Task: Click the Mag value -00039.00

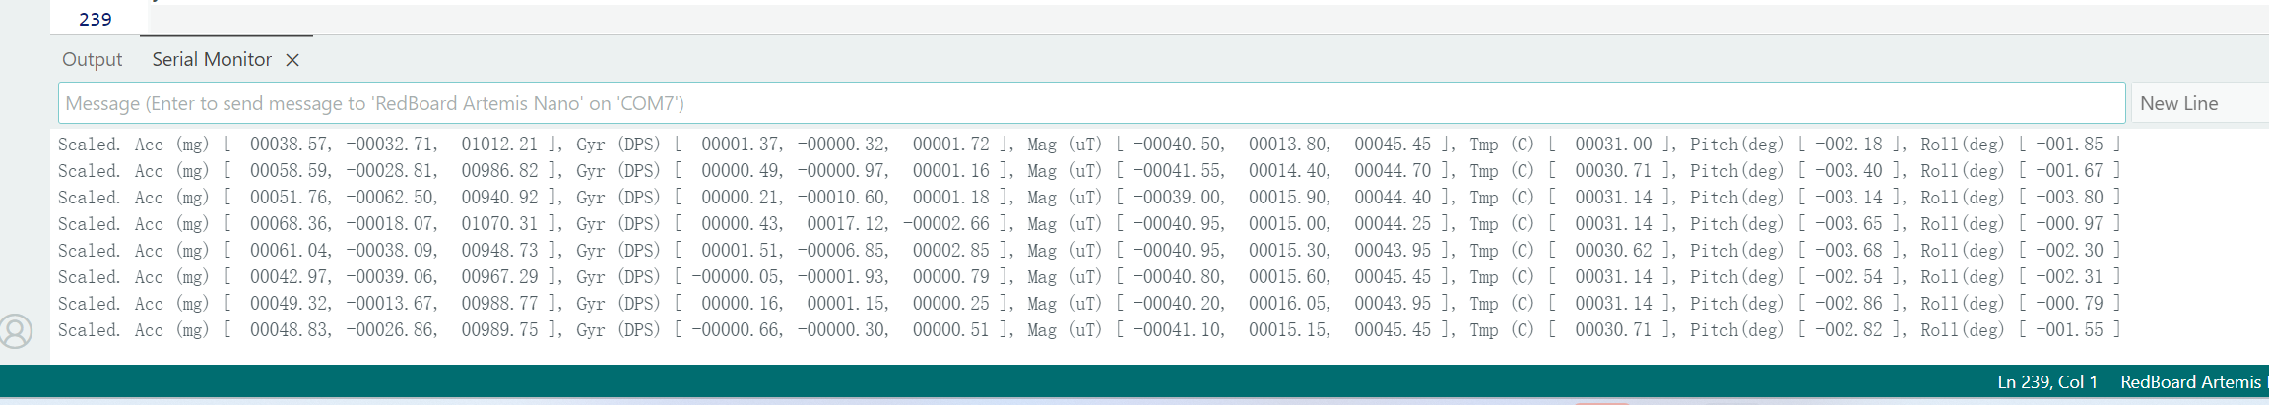Action: click(1178, 198)
